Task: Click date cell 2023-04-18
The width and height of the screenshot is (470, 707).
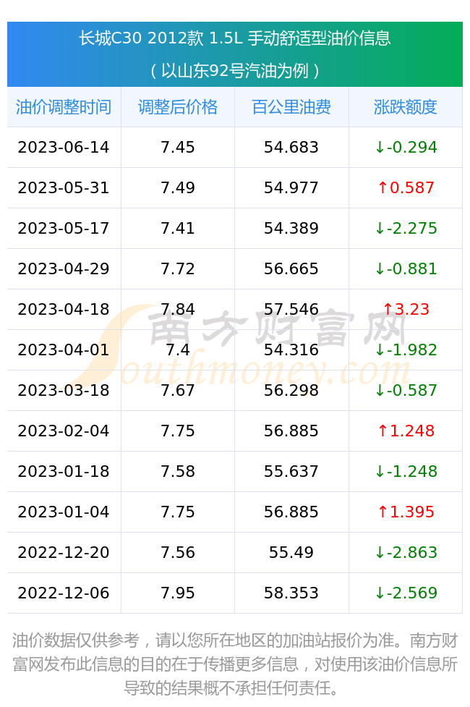Action: (64, 310)
